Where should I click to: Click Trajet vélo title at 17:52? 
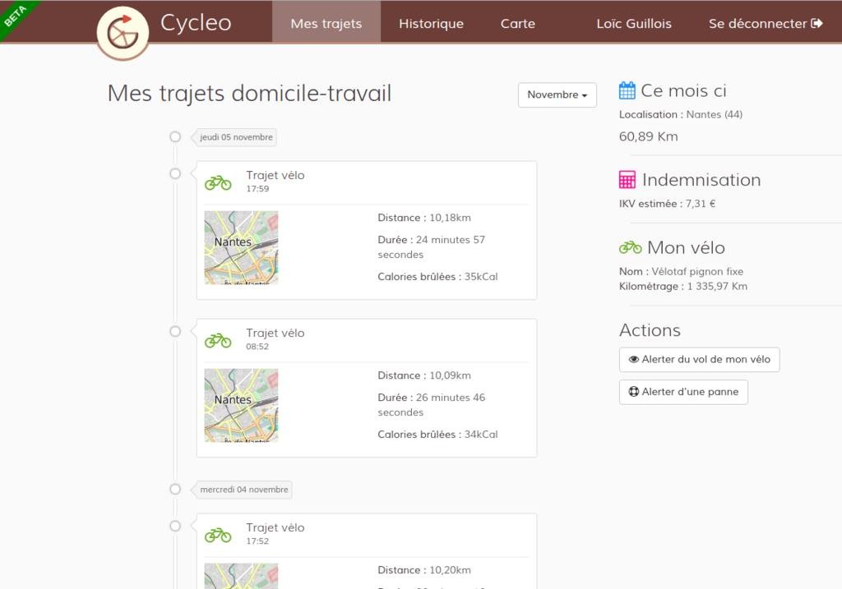275,528
